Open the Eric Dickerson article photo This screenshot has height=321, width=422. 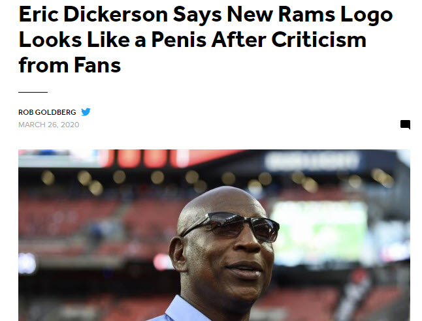(x=214, y=236)
